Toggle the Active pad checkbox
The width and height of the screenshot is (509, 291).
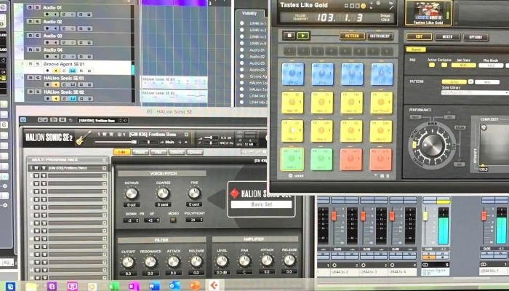pos(432,65)
